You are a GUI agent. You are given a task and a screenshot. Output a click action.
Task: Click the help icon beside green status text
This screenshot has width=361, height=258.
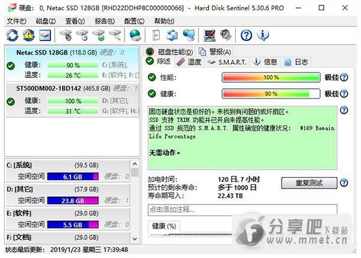(x=344, y=110)
